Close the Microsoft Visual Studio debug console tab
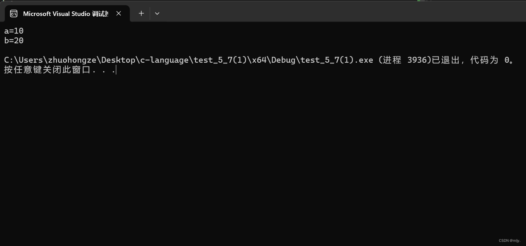Screen dimensions: 526x246 pos(119,14)
